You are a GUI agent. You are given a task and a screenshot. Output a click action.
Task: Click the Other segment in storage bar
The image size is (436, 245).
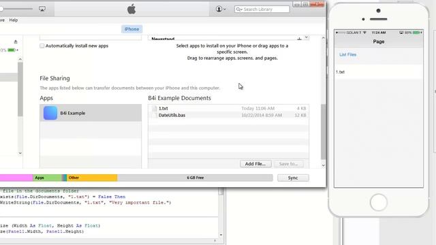coord(92,178)
